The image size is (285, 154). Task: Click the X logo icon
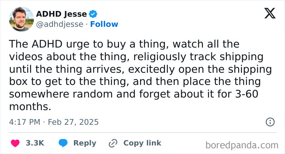point(270,13)
